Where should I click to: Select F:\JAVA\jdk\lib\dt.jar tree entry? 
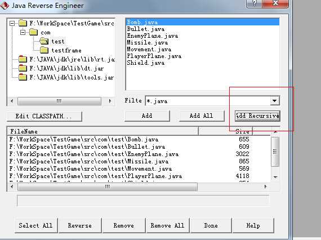pyautogui.click(x=66, y=68)
